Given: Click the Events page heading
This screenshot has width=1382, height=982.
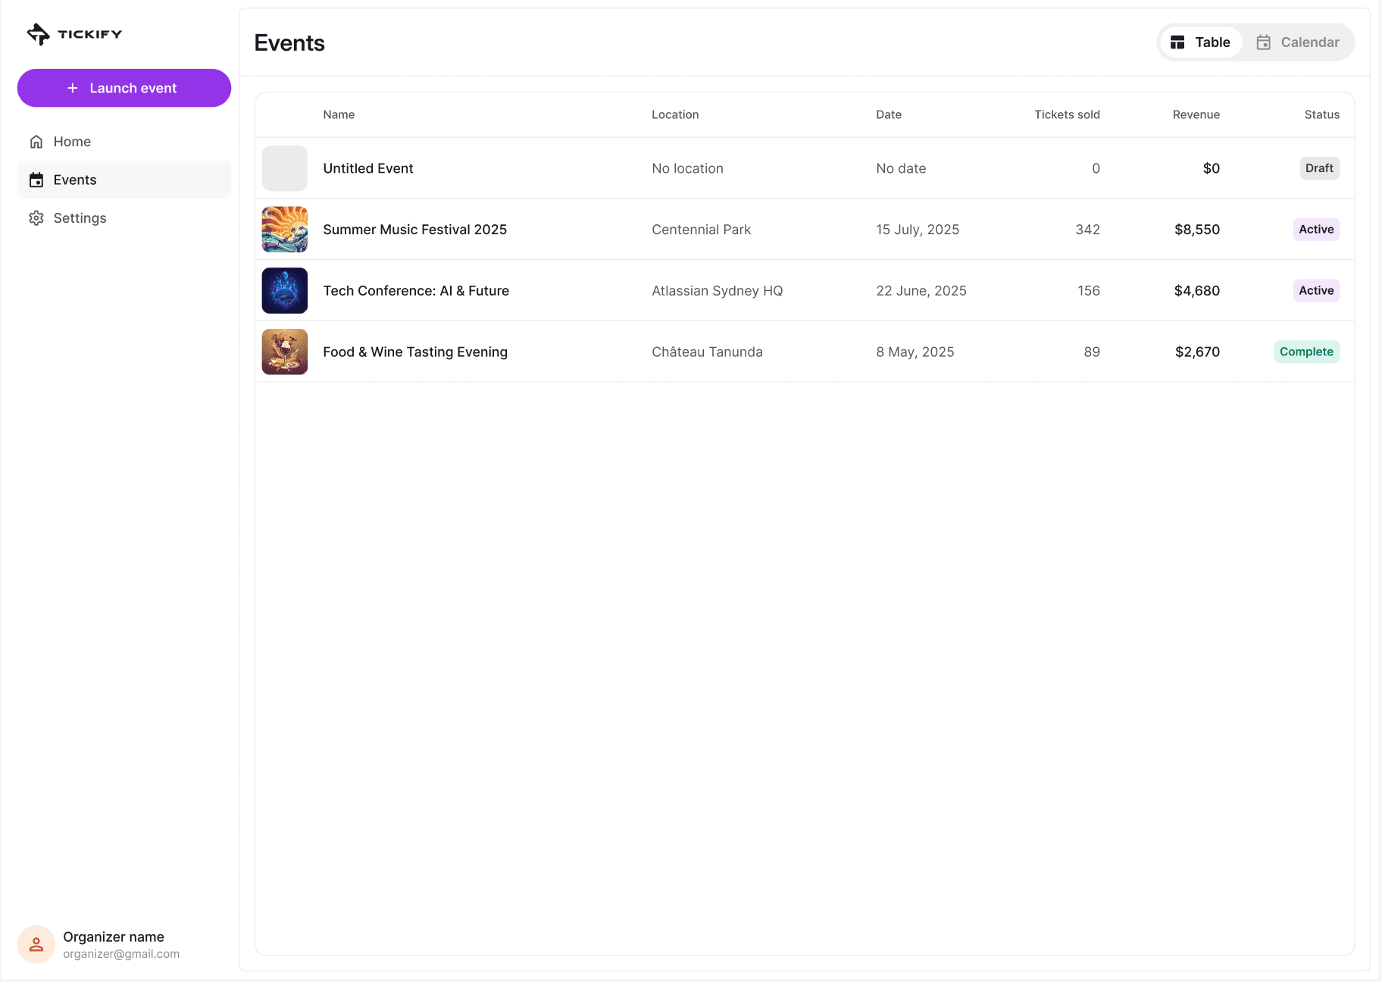Looking at the screenshot, I should click(289, 43).
